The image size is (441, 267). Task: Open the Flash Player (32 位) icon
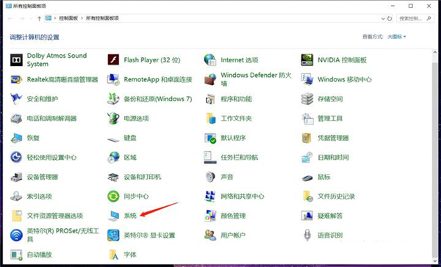tap(113, 60)
